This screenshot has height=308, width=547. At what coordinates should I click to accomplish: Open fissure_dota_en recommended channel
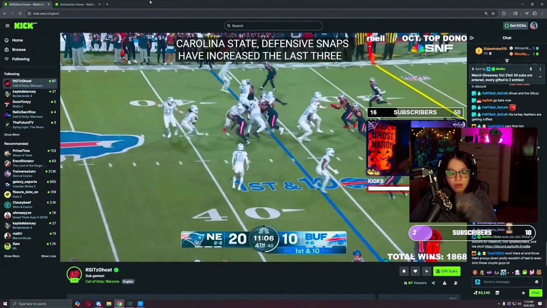click(30, 194)
